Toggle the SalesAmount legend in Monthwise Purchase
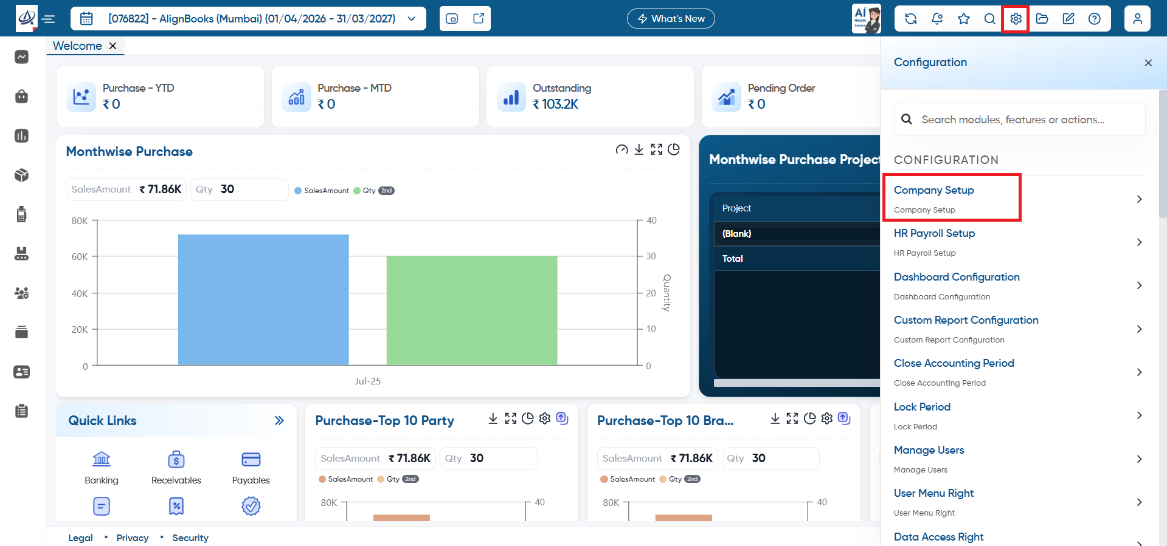 (322, 191)
